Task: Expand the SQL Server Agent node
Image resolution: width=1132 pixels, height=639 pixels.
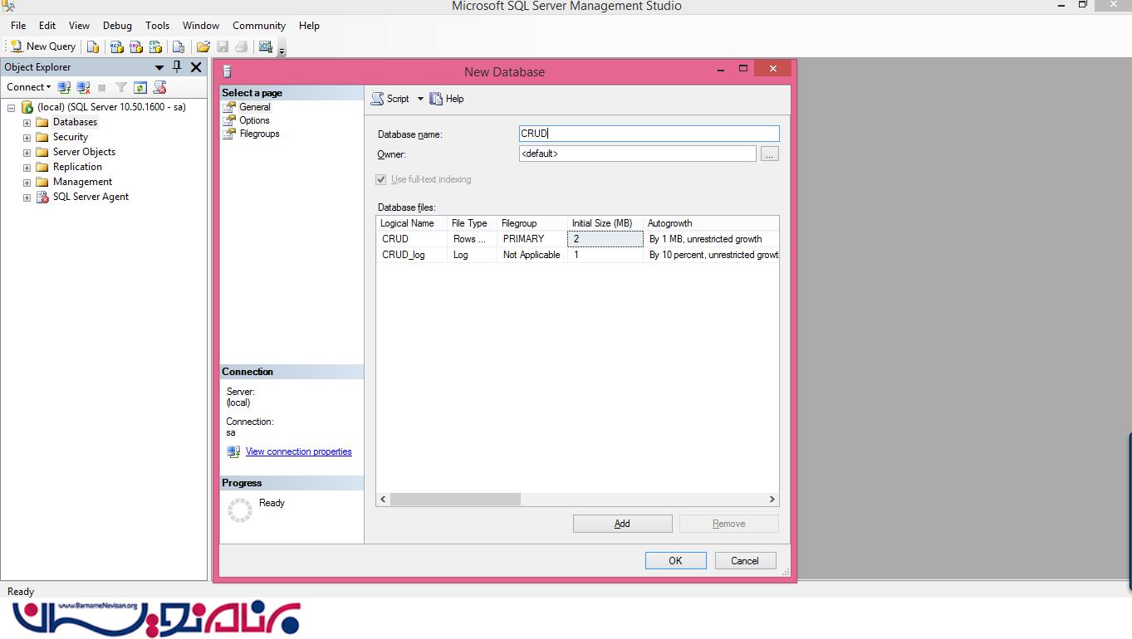Action: (27, 198)
